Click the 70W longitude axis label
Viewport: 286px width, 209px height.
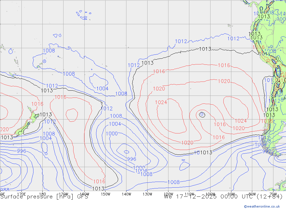click(x=273, y=194)
